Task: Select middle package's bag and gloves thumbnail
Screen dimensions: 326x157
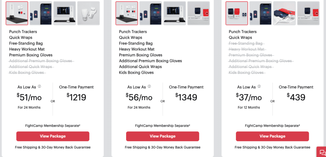Action: pyautogui.click(x=127, y=13)
